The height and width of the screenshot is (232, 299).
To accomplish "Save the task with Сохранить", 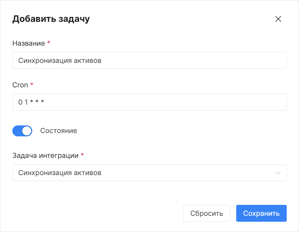I will (261, 213).
